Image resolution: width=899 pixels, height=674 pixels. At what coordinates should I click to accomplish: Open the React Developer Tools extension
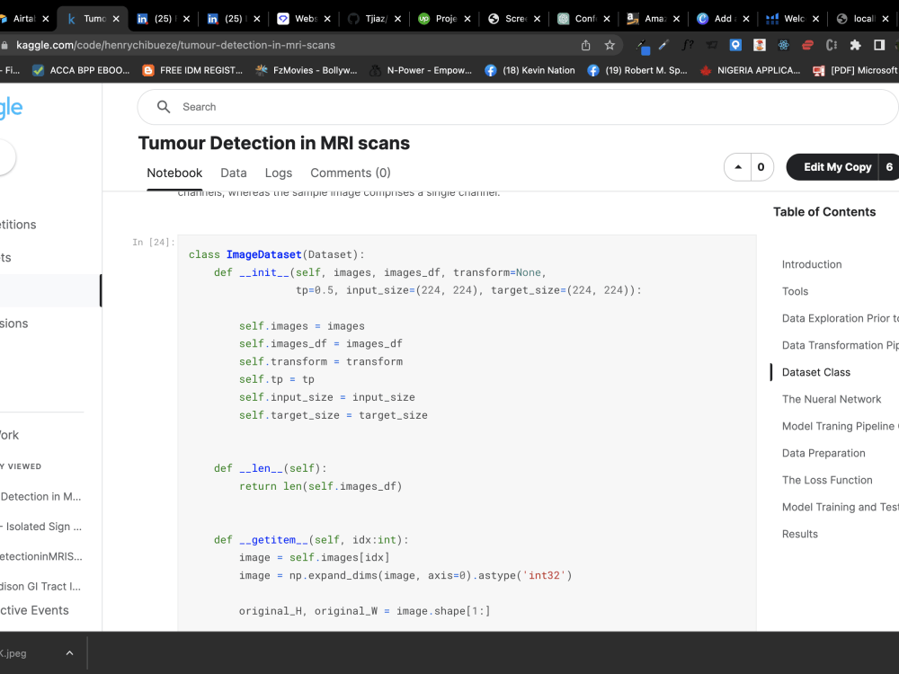pos(783,45)
